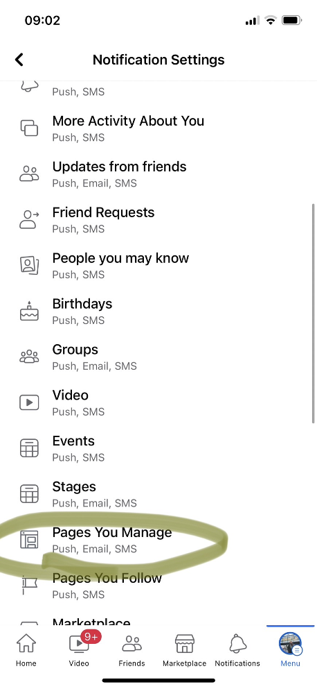Tap 'Push, Email, SMS' under Updates from friends
Viewport: 317px width, 689px height.
tap(94, 183)
